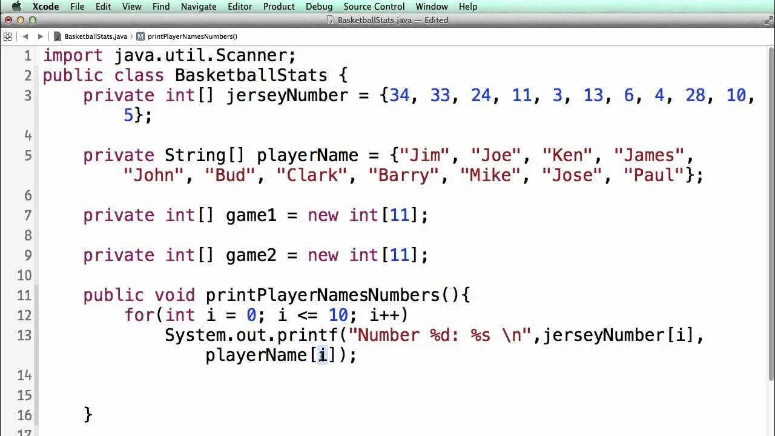Click the related items grid icon
The width and height of the screenshot is (775, 436).
[x=8, y=36]
